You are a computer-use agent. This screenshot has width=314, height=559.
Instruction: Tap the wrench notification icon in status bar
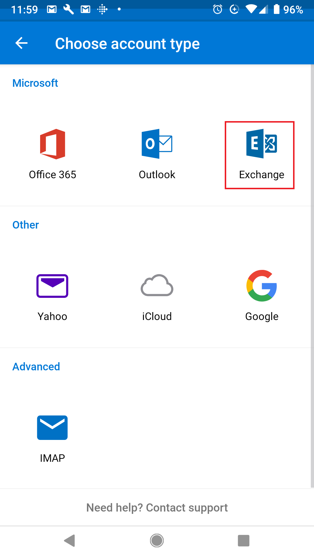click(x=69, y=10)
